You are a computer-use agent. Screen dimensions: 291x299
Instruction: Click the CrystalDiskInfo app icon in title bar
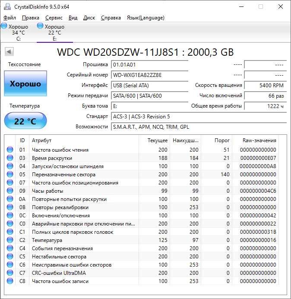tap(7, 6)
